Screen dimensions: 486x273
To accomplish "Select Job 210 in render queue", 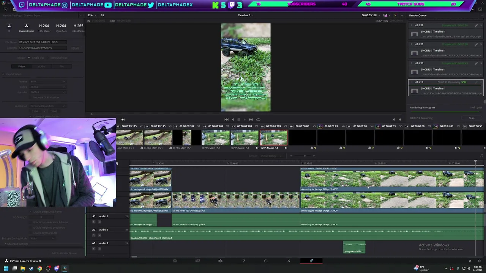I will [446, 88].
